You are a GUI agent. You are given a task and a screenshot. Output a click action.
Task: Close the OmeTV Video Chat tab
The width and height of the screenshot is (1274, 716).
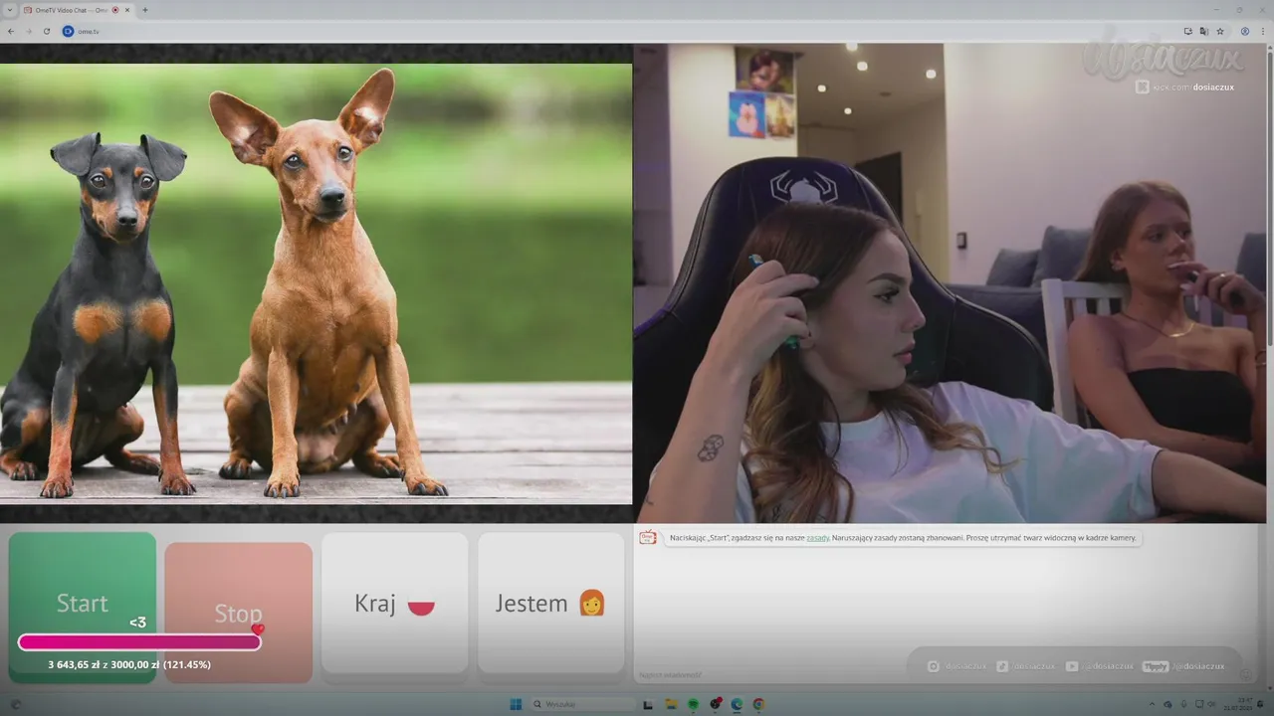pyautogui.click(x=127, y=10)
